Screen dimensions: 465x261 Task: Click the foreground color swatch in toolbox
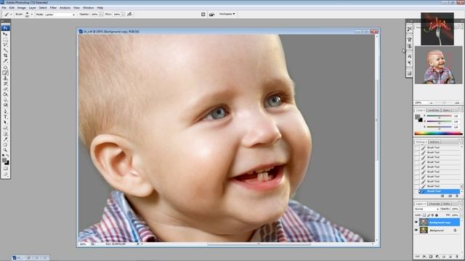4,160
